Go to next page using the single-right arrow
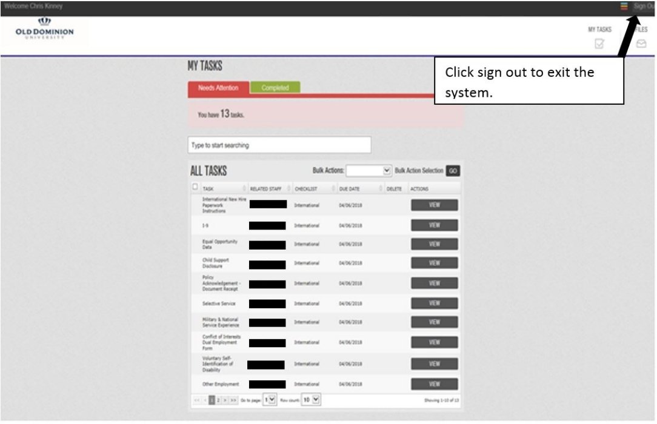The width and height of the screenshot is (657, 424). pos(225,400)
